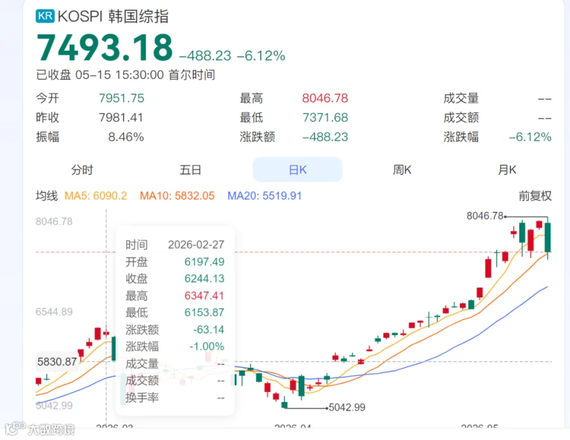Click the 5042.99 low marker on chart

click(x=347, y=407)
